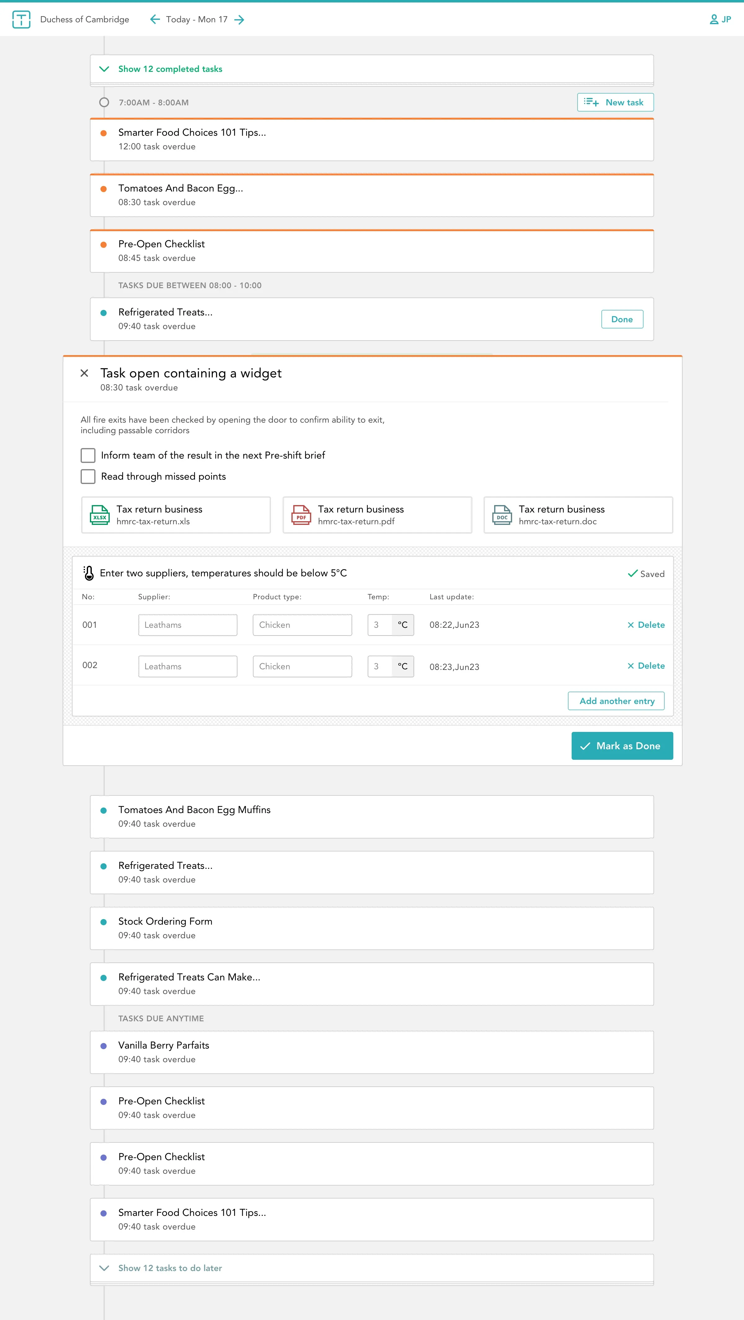The height and width of the screenshot is (1320, 744).
Task: Expand Show 12 tasks to do later
Action: click(170, 1268)
